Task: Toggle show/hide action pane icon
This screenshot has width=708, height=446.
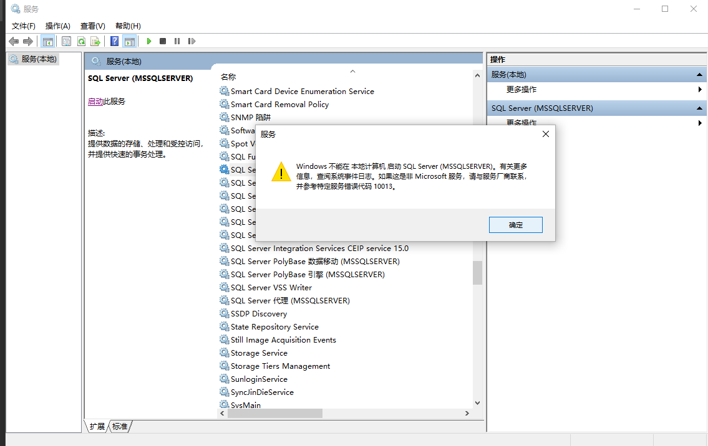Action: coord(130,42)
